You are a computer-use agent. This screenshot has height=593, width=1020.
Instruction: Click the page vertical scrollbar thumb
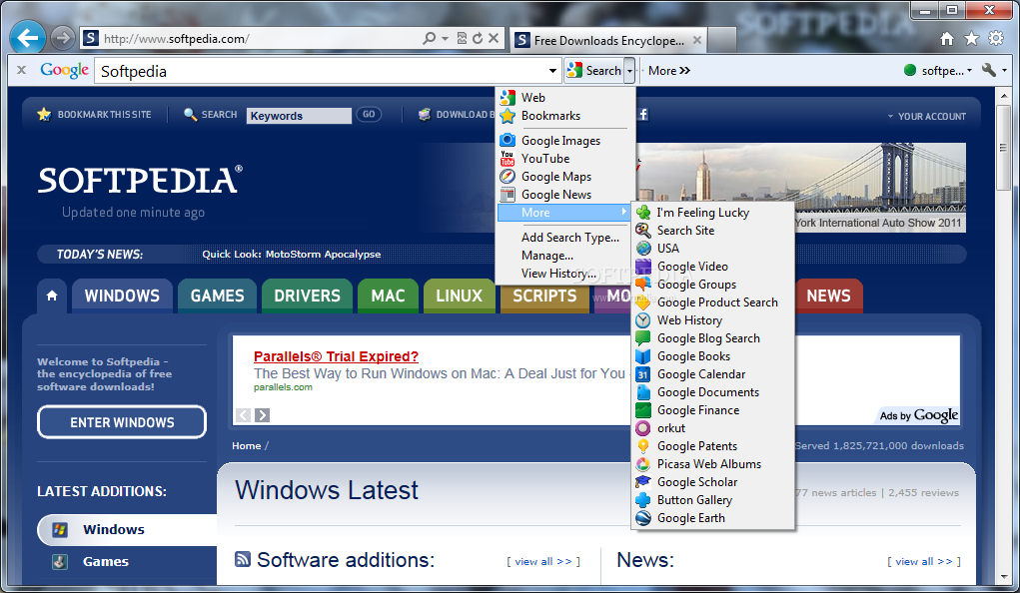pyautogui.click(x=1003, y=147)
